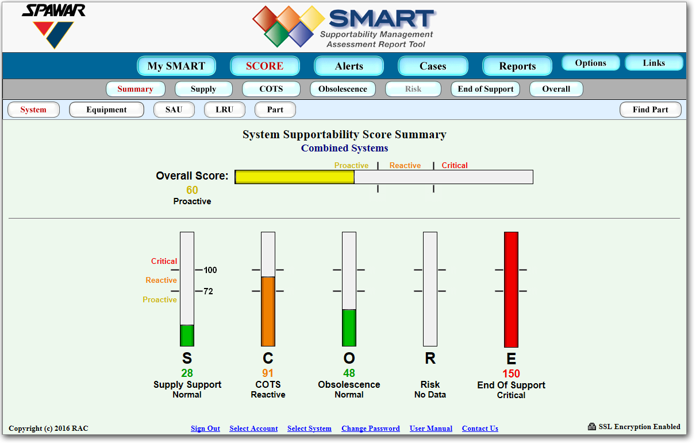Image resolution: width=696 pixels, height=444 pixels.
Task: Switch to the Alerts tab
Action: (x=349, y=66)
